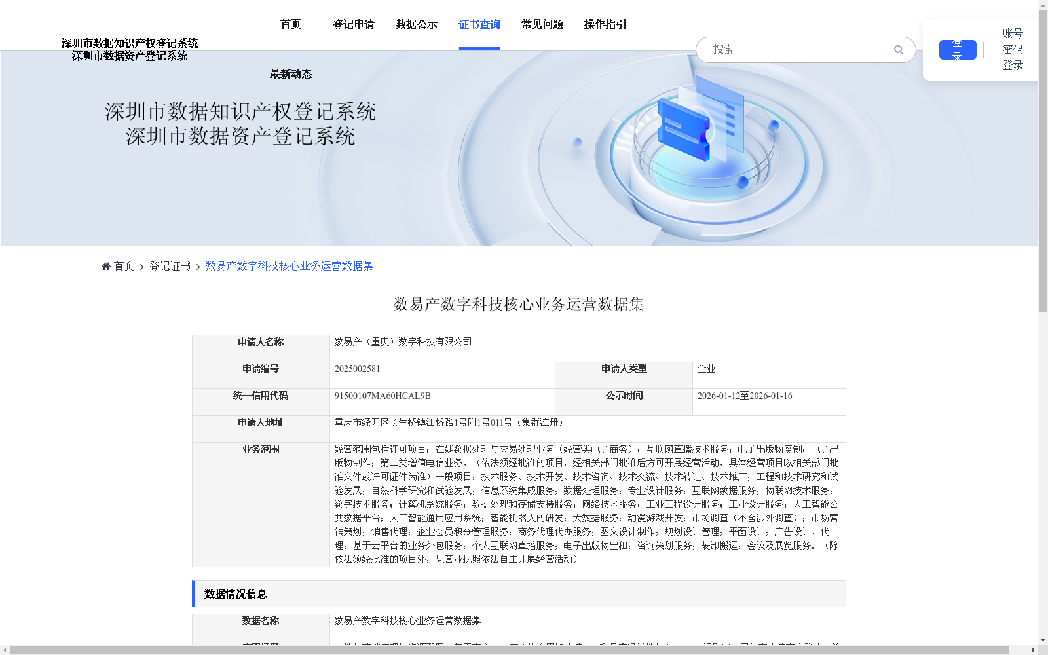Click the blue 登录 button

click(x=958, y=50)
